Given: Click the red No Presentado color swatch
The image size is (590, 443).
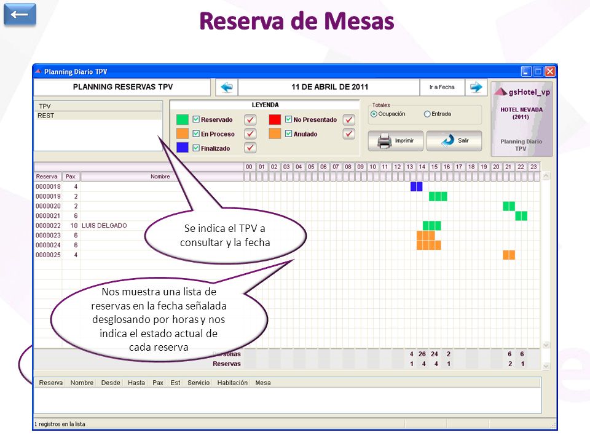Looking at the screenshot, I should [275, 120].
